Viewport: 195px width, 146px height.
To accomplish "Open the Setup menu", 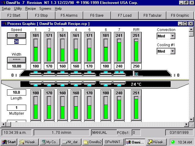I will point(6,9).
